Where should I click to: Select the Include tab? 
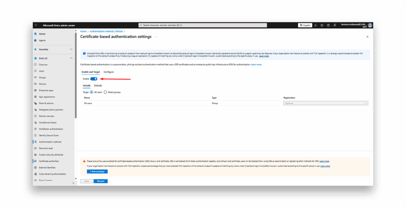[86, 86]
